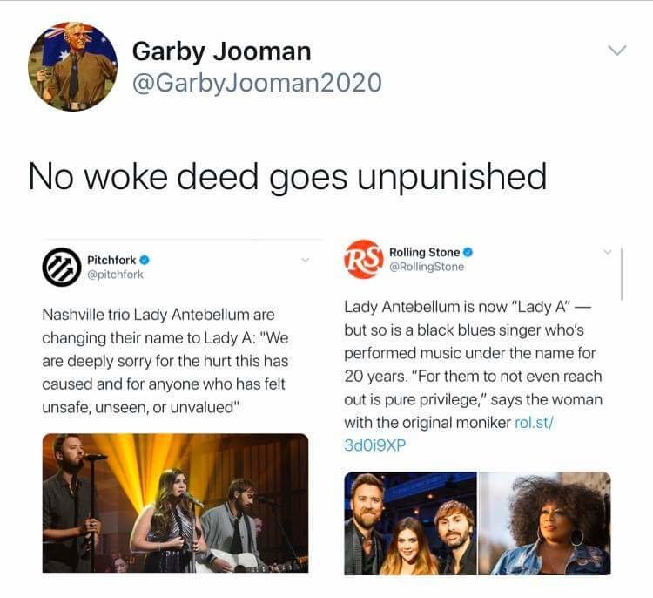
Task: Click the vertical bar beside Rolling Stone tweet
Action: (622, 274)
